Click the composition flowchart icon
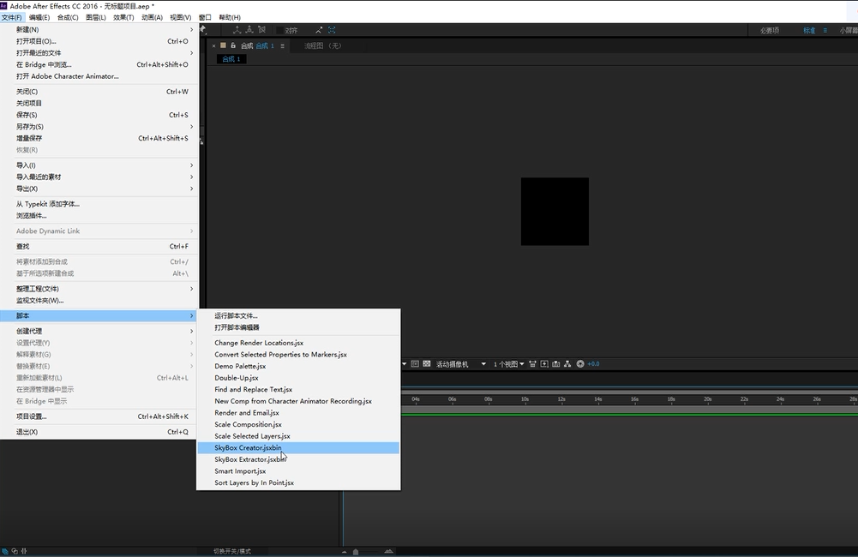This screenshot has height=557, width=858. tap(567, 364)
